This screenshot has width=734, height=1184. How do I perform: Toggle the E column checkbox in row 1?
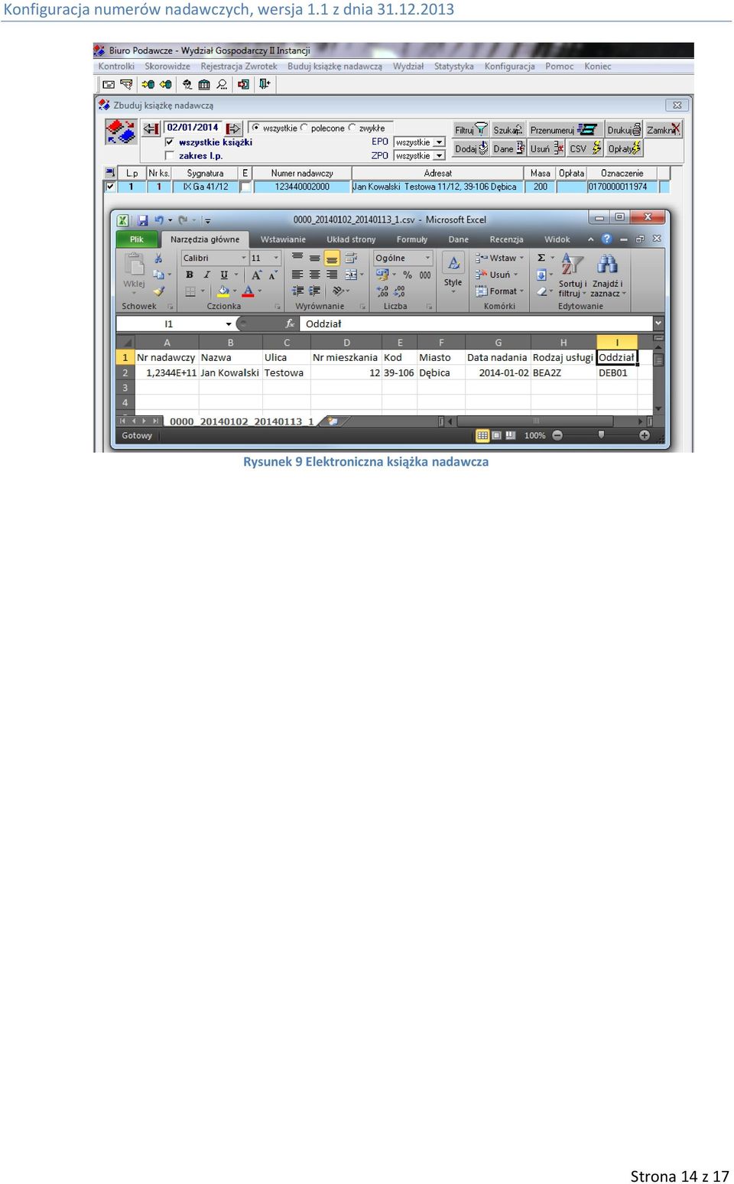click(245, 187)
